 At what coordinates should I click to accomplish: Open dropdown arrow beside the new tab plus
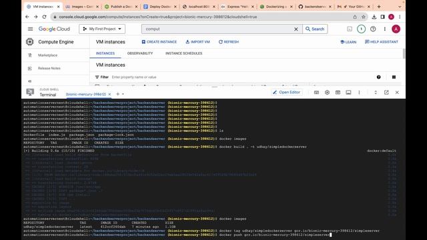123,94
